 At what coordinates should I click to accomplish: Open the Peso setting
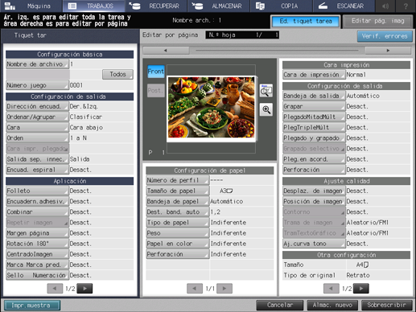[x=178, y=233]
